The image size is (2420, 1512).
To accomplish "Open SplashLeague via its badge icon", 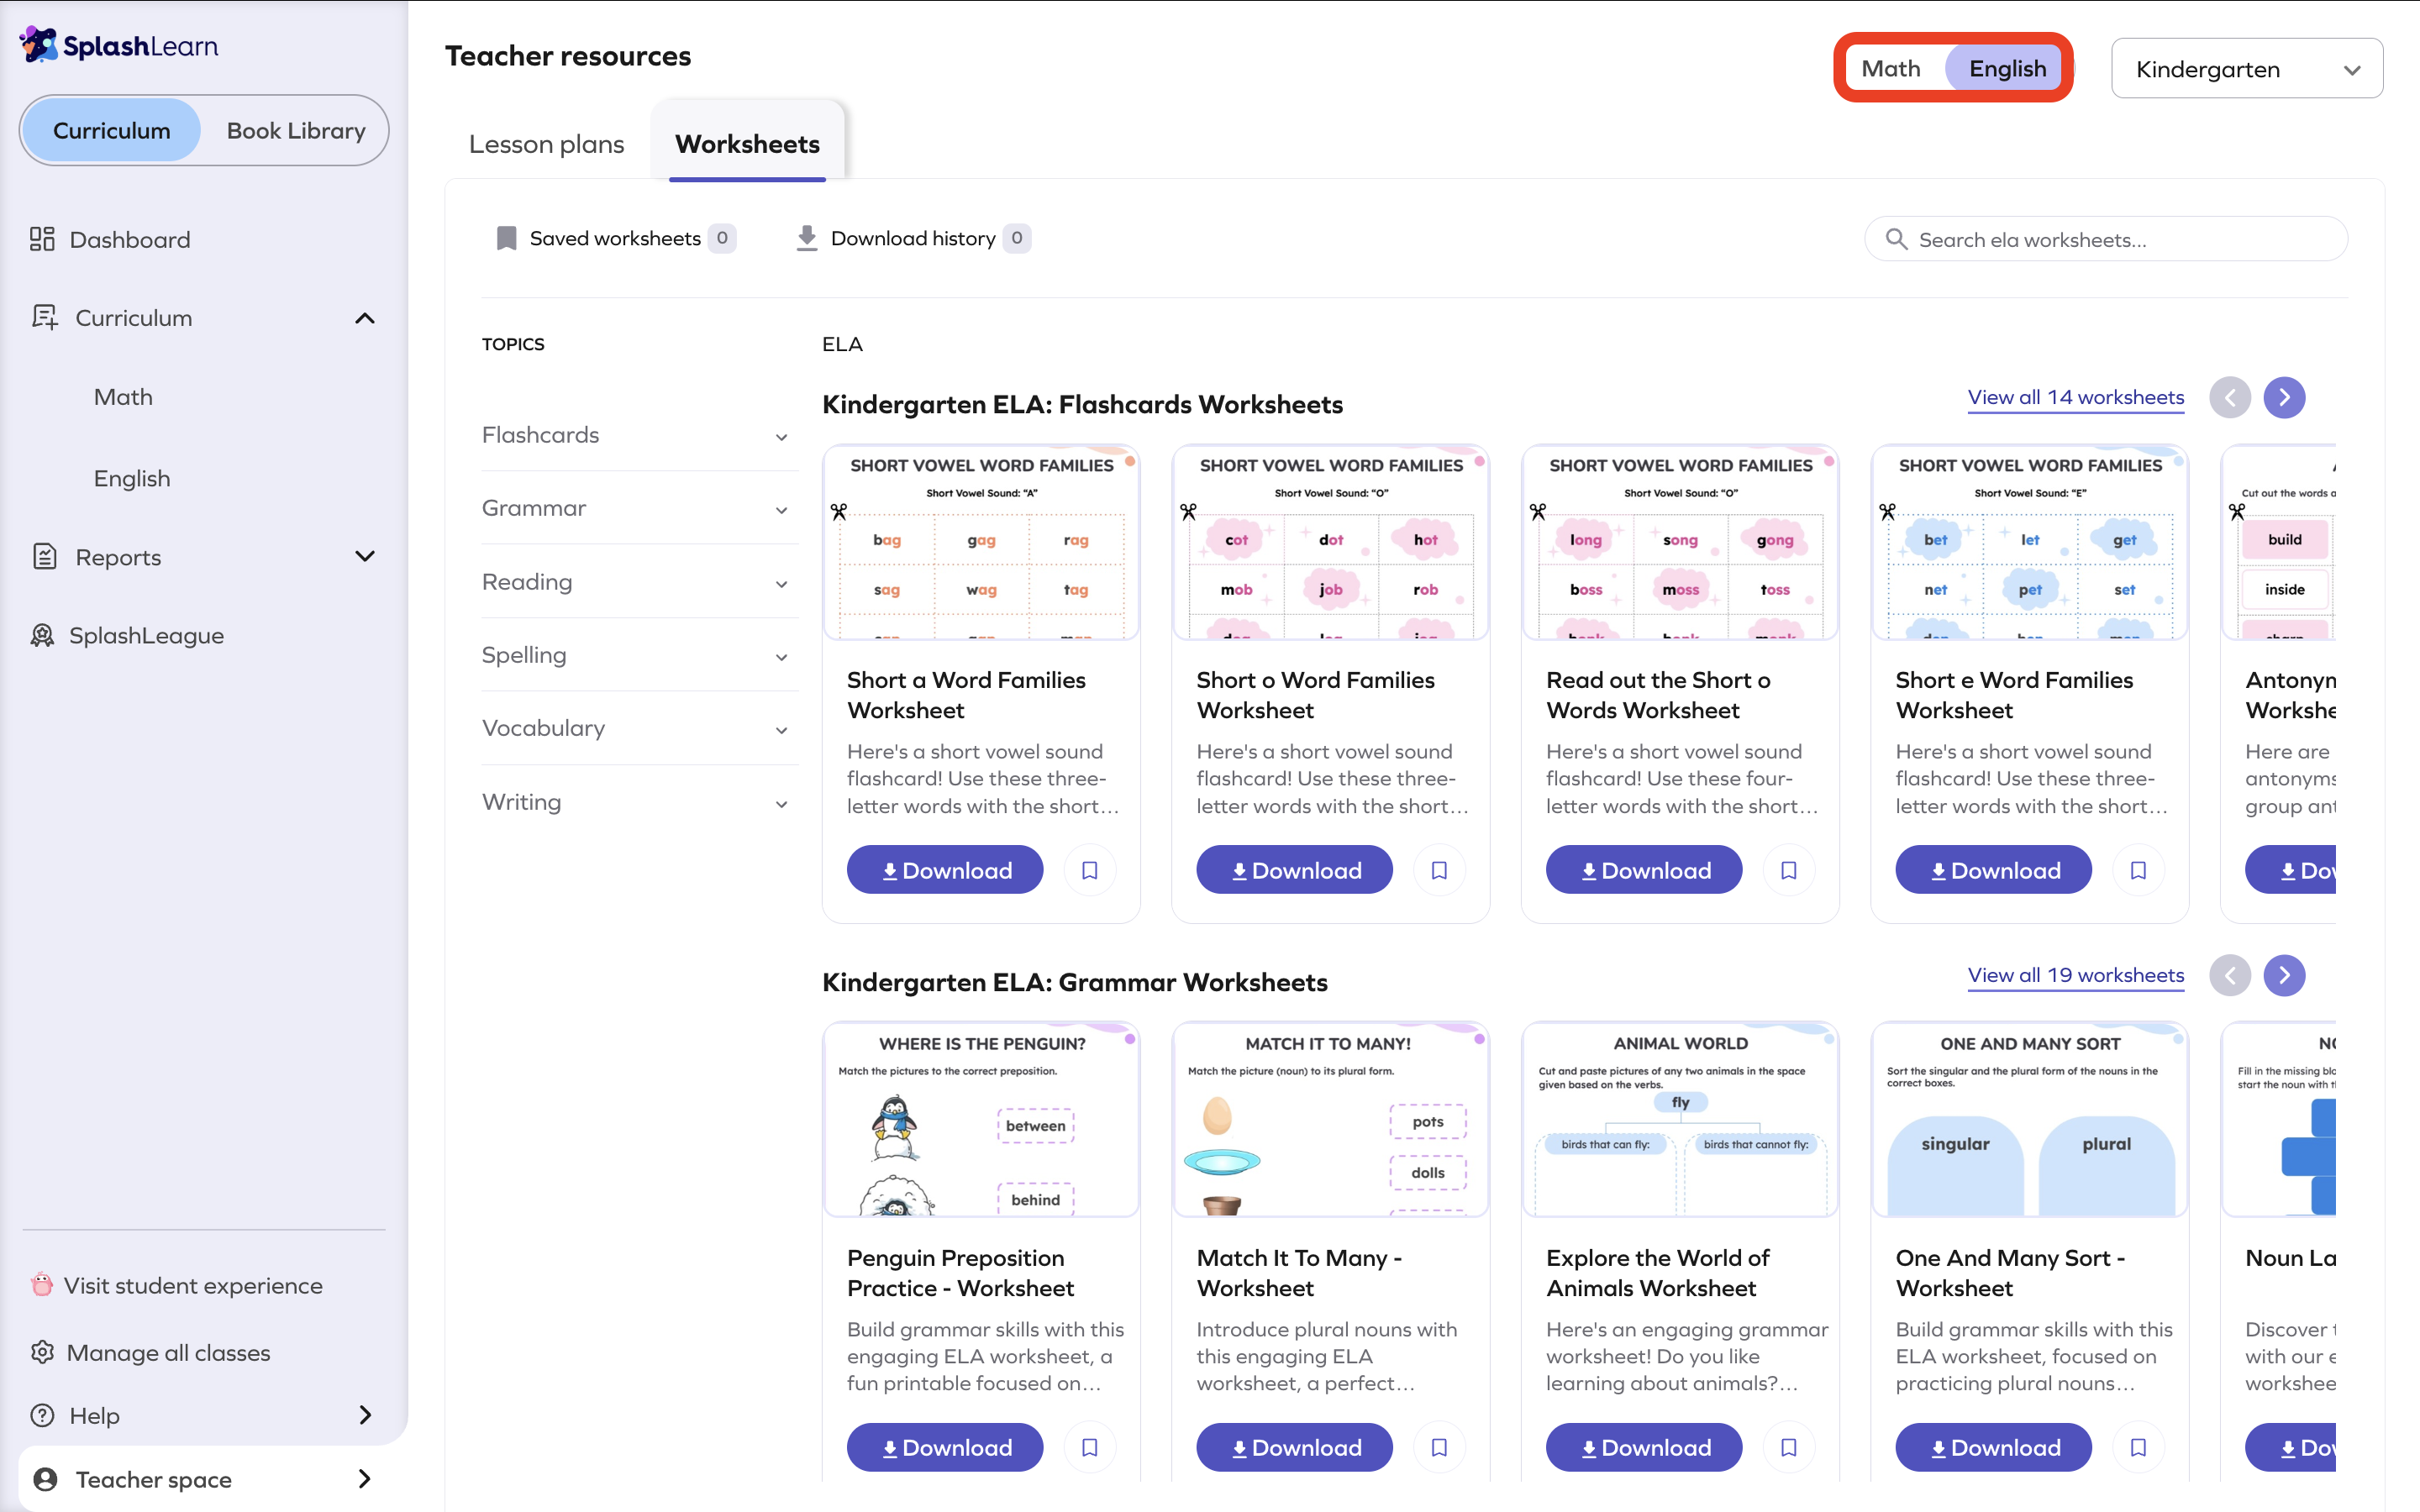I will coord(42,635).
